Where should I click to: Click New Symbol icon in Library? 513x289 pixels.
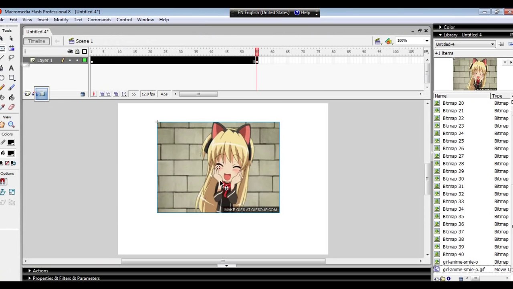(436, 279)
